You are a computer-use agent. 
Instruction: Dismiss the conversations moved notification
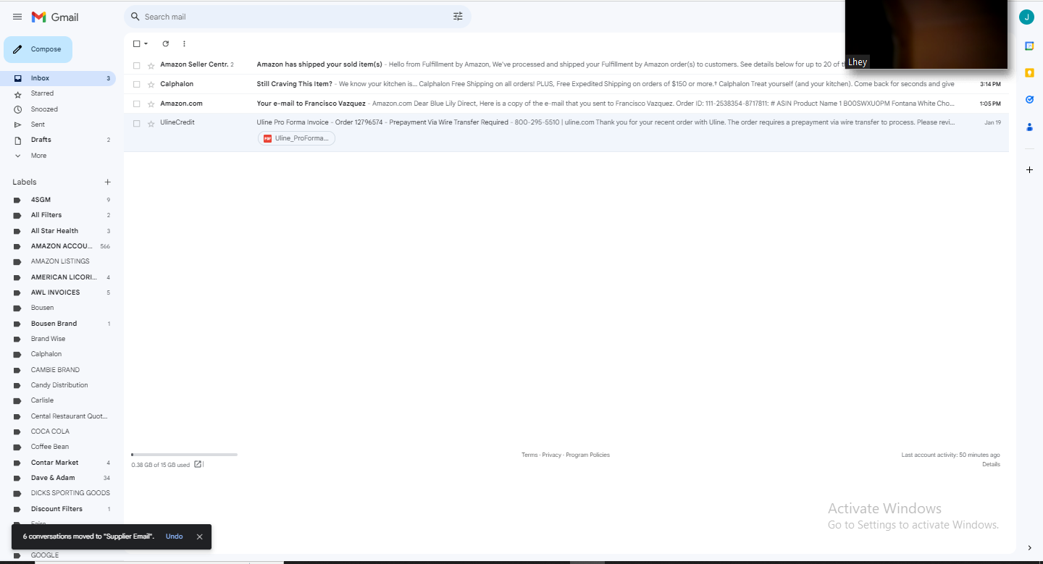199,536
